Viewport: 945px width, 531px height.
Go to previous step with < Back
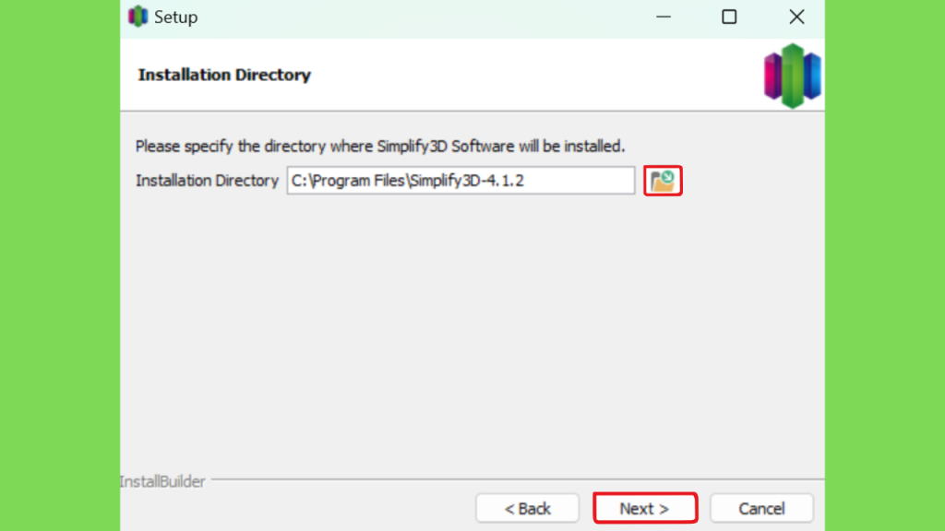(527, 508)
